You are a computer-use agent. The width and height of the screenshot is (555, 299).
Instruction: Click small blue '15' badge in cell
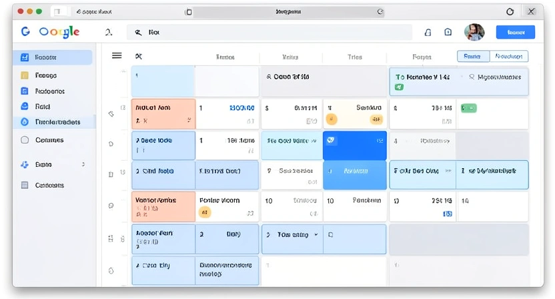[x=448, y=214]
